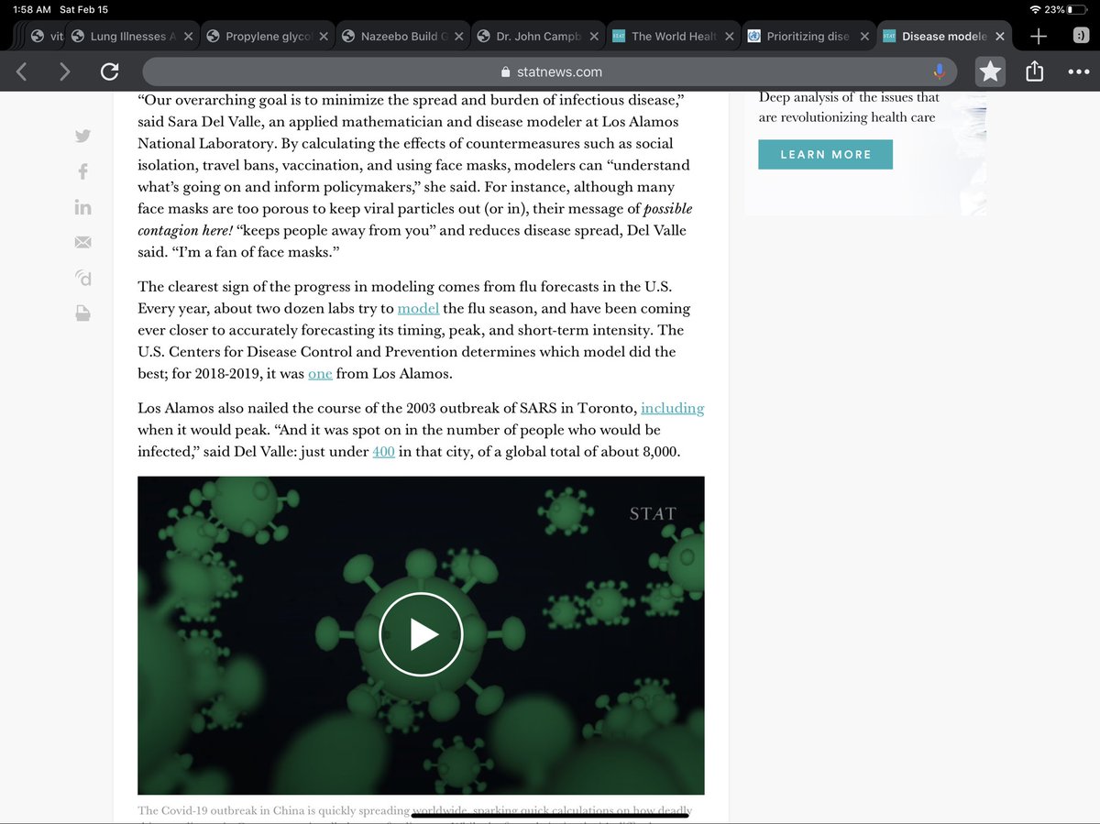The height and width of the screenshot is (824, 1100).
Task: Close the World Health tab
Action: click(730, 37)
